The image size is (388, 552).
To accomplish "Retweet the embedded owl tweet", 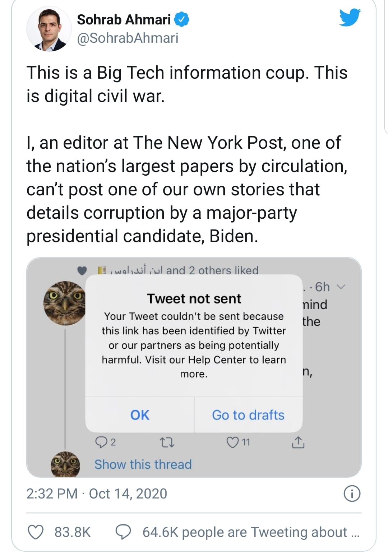I will [167, 442].
